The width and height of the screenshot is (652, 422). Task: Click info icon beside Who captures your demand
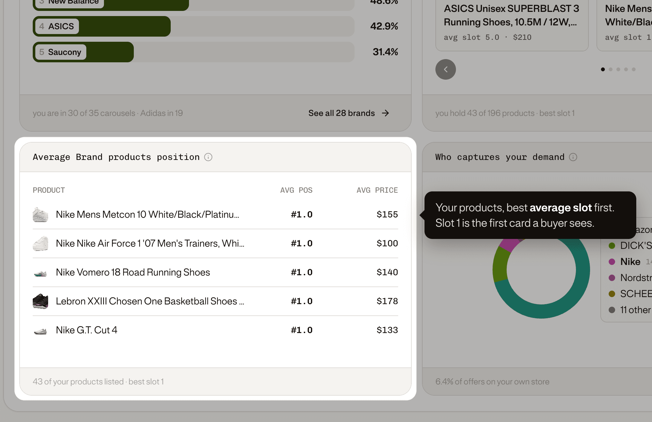tap(573, 157)
